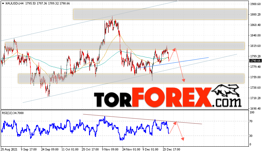Click the 11 Oct 01:00 date label
Screen dimensions: 263x153
[70, 149]
